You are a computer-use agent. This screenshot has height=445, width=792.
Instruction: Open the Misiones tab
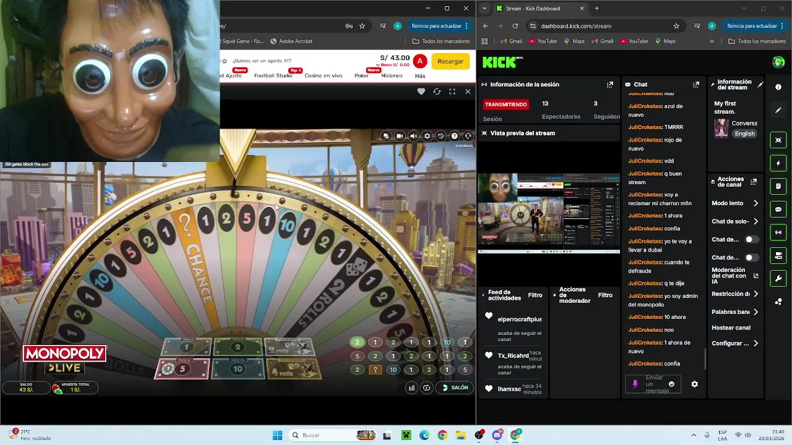392,75
